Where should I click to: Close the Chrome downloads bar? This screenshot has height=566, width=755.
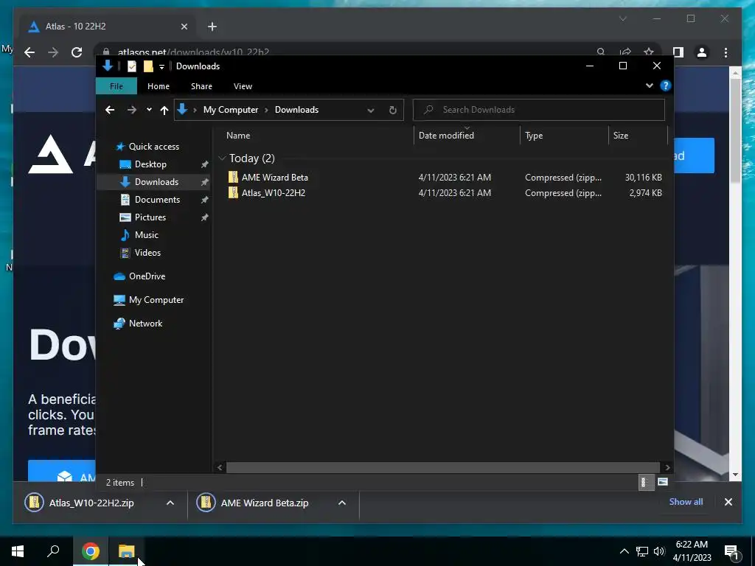pyautogui.click(x=728, y=502)
